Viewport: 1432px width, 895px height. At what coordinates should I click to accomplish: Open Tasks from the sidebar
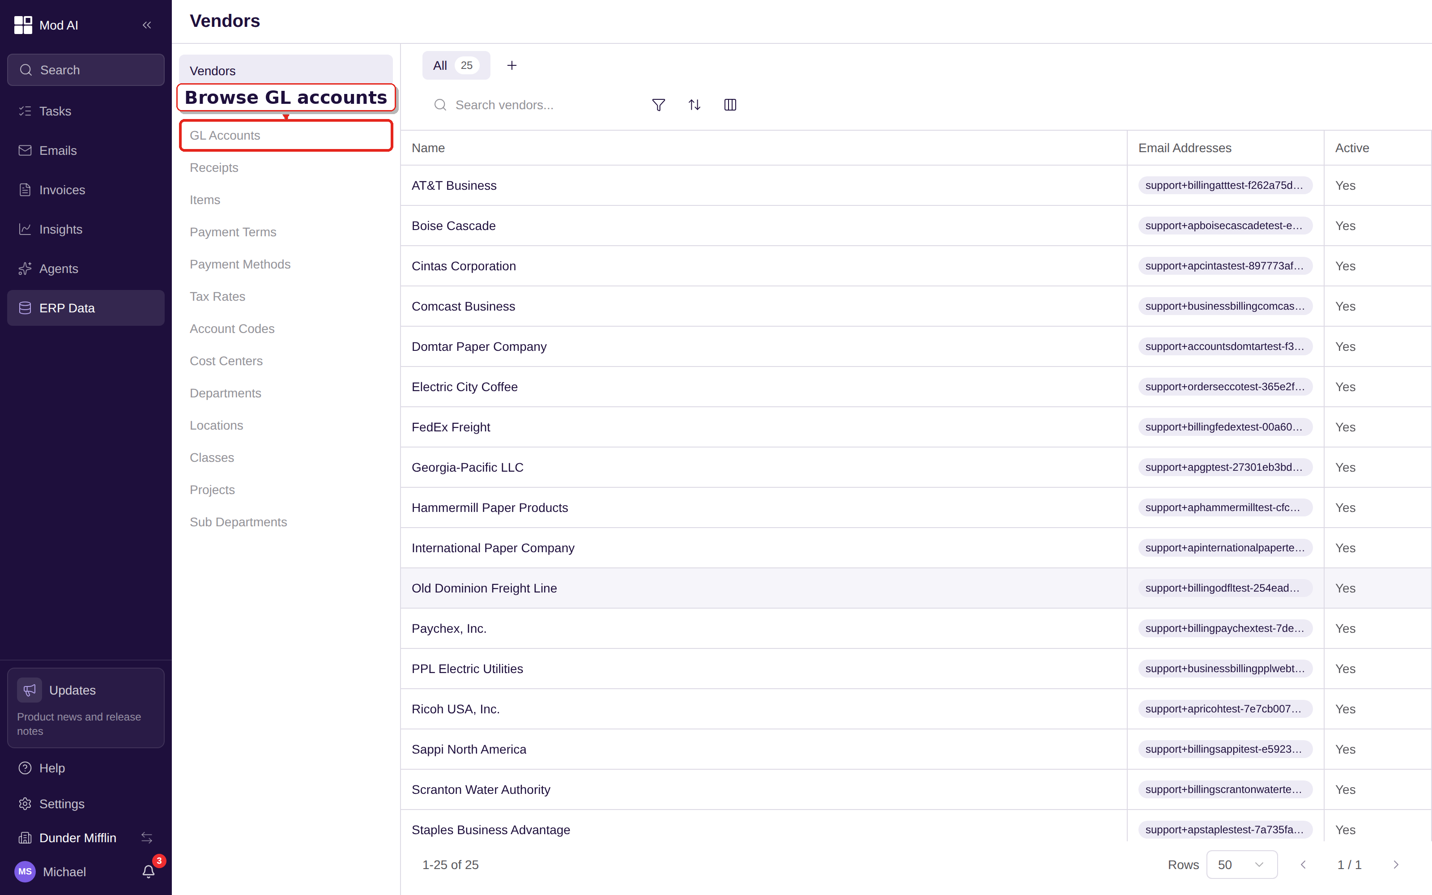(86, 111)
